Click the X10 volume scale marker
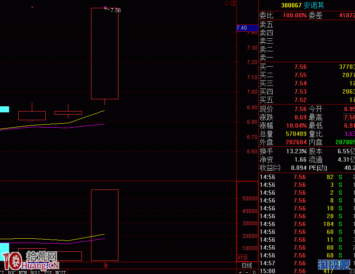355x274 pixels. (x=241, y=257)
